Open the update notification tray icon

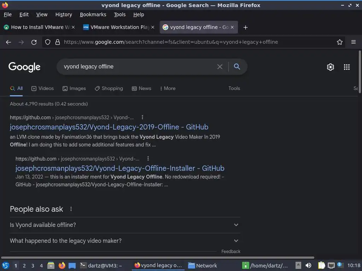coord(340,265)
